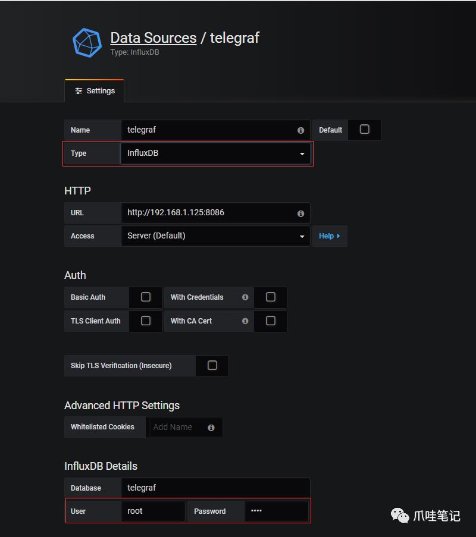476x537 pixels.
Task: Enable the Default checkbox
Action: [x=364, y=129]
